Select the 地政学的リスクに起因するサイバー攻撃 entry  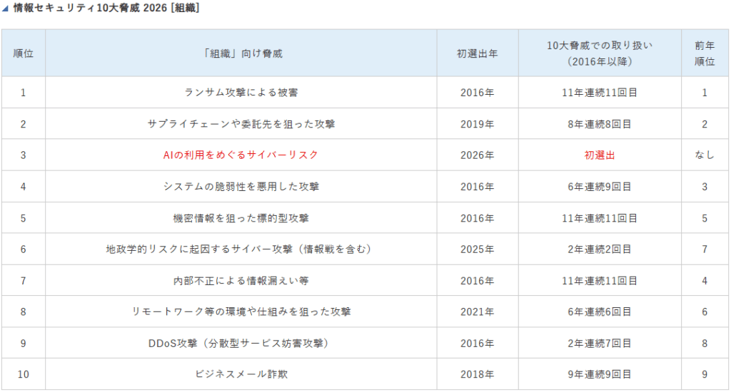[x=241, y=249]
